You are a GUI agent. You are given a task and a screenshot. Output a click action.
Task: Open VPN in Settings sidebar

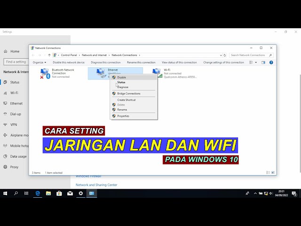point(14,124)
